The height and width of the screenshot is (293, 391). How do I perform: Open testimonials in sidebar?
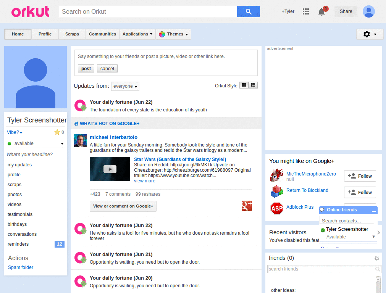(20, 214)
